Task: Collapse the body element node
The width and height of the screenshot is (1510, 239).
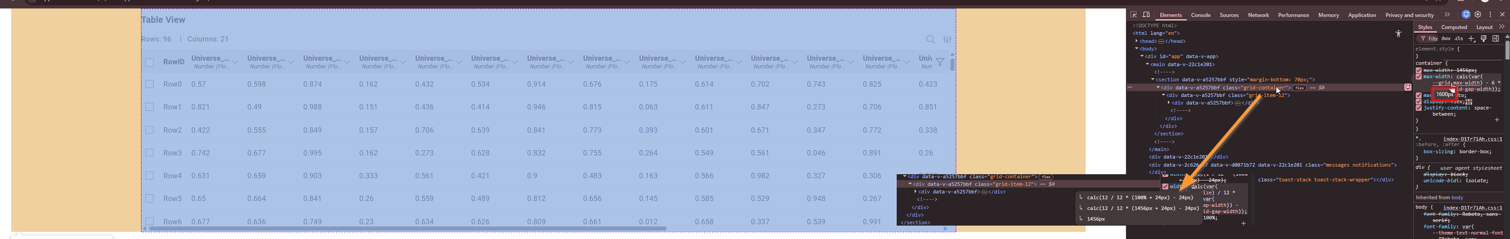Action: coord(1137,49)
